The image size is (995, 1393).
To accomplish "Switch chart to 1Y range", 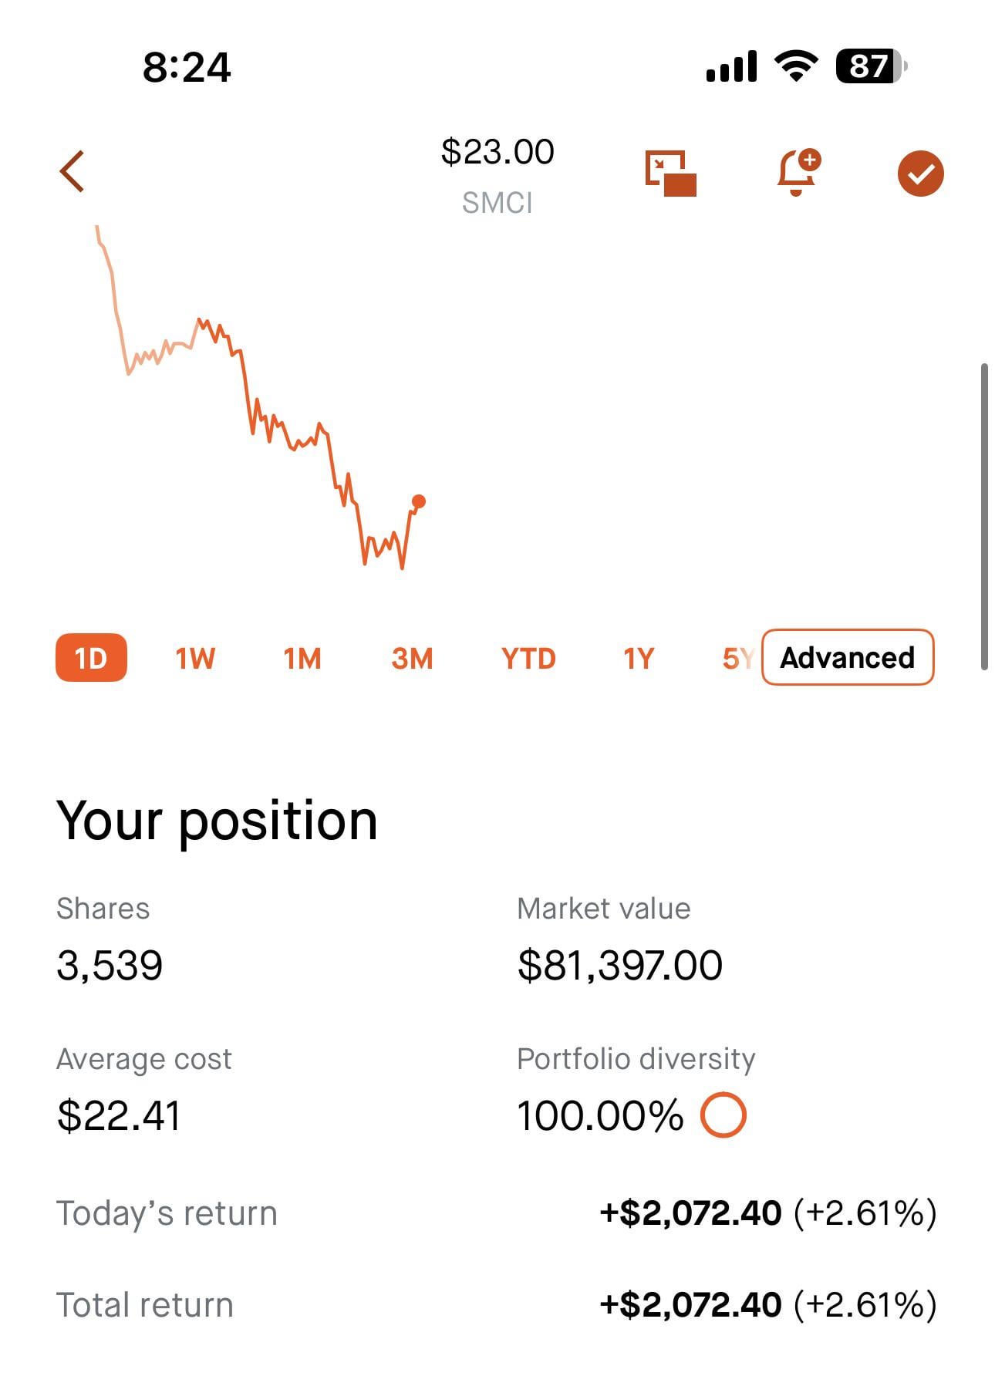I will pos(639,659).
